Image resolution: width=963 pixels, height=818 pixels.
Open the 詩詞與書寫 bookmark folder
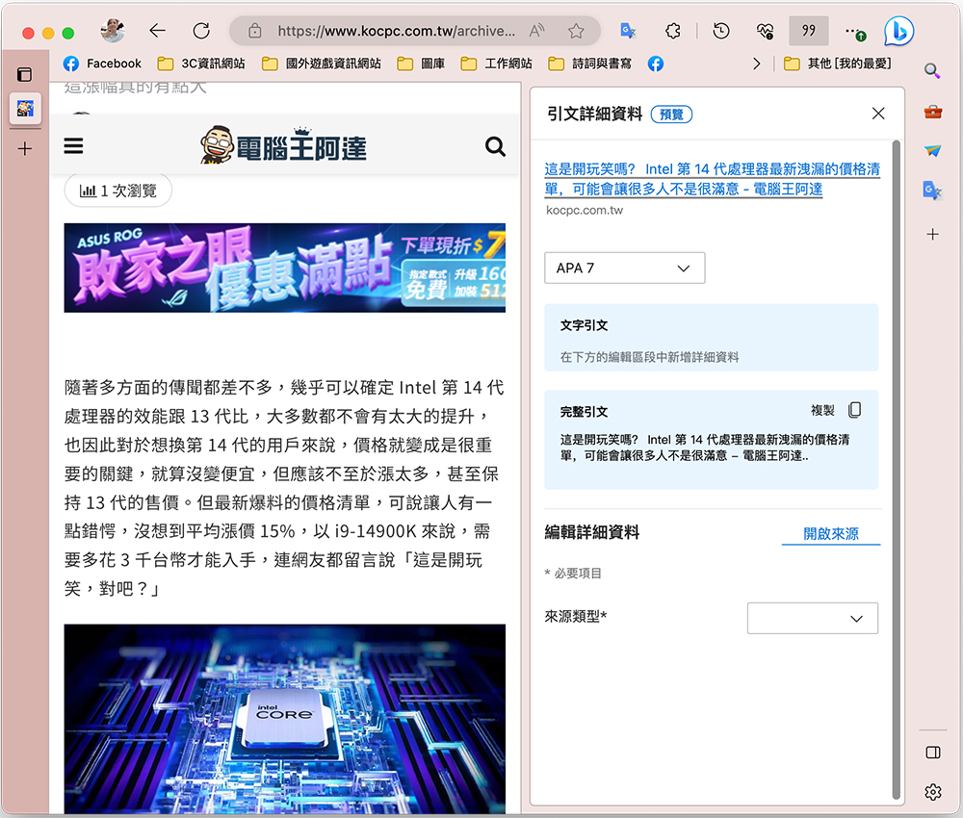(x=589, y=64)
